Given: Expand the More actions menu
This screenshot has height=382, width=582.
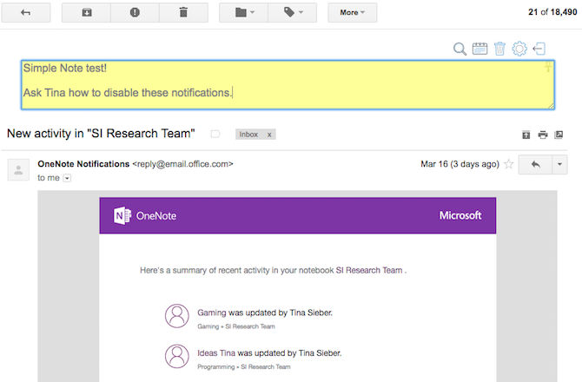Looking at the screenshot, I should [x=352, y=13].
